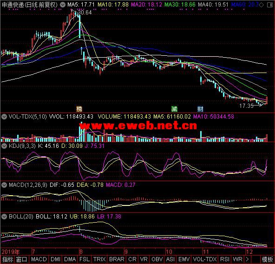
Task: Click the volume MA10: 50344.58 value
Action: pyautogui.click(x=214, y=117)
